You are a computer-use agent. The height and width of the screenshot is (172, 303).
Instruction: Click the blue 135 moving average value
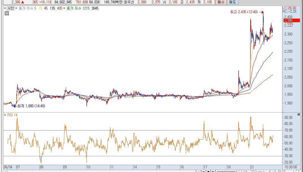click(52, 8)
